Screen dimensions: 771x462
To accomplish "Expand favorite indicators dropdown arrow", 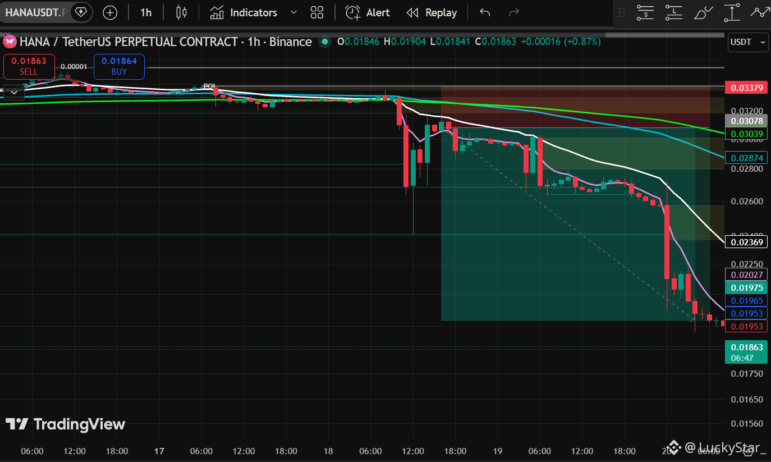I will click(293, 12).
